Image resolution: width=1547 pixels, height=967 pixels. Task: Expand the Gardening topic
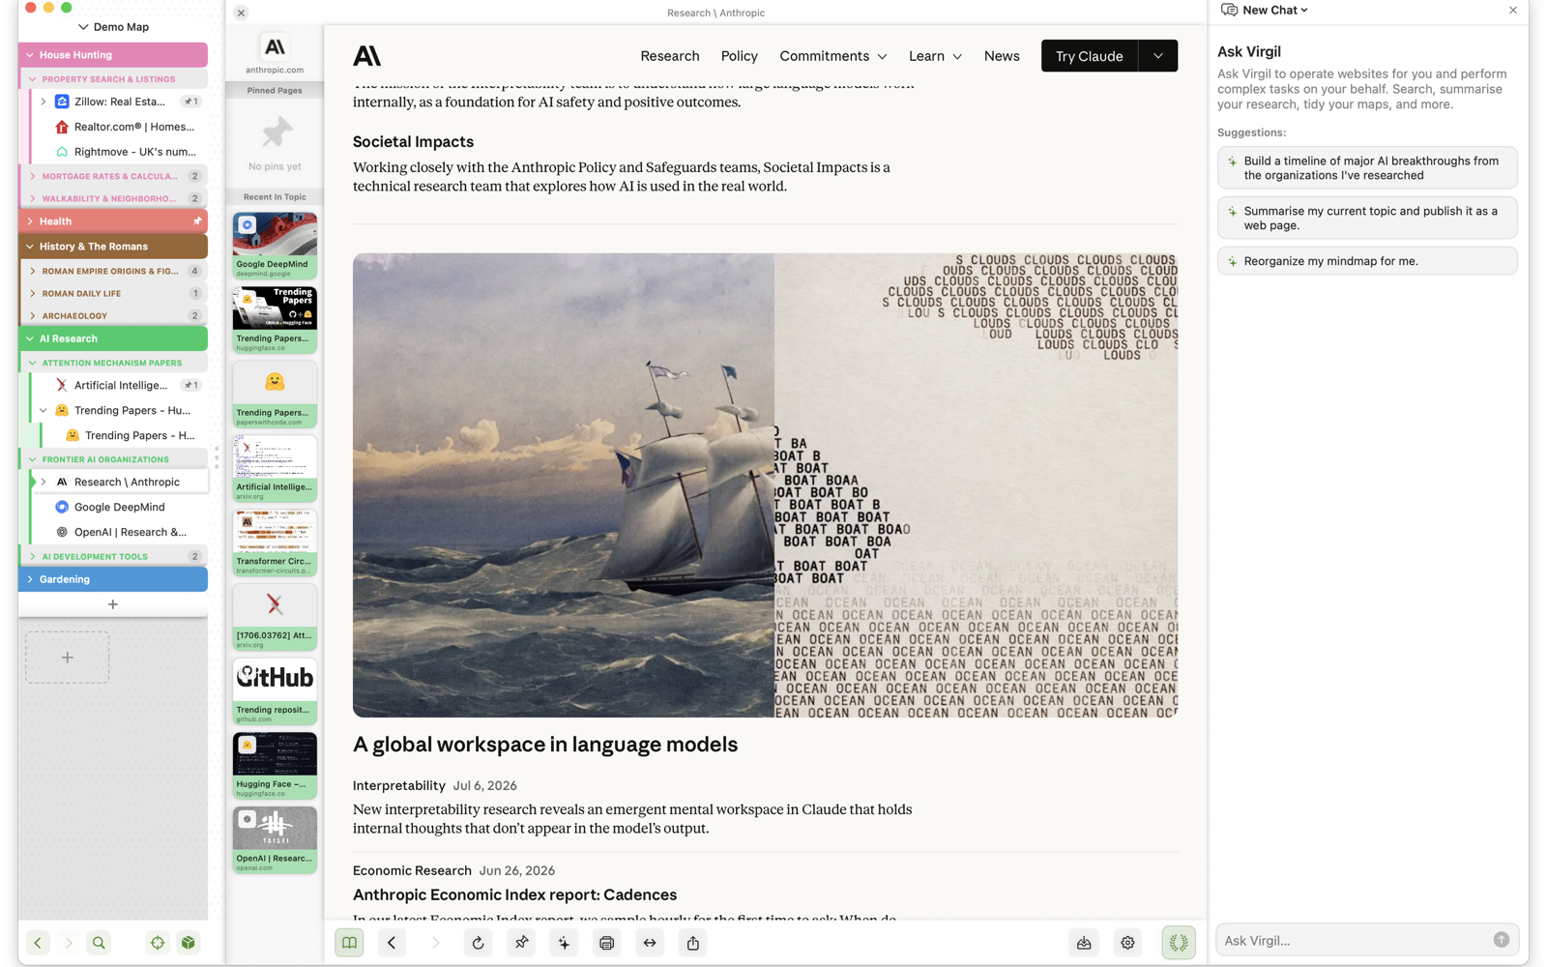[x=30, y=579]
